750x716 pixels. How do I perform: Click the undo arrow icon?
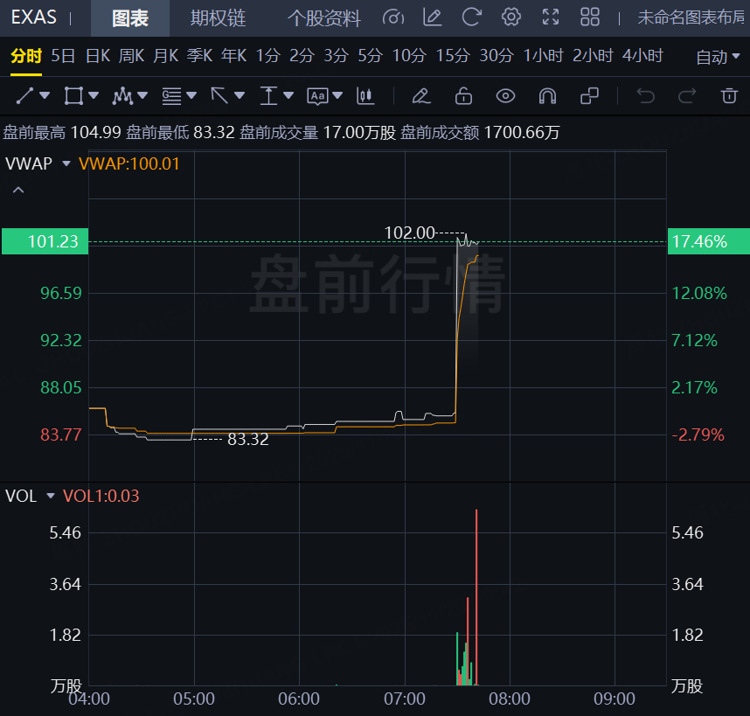point(645,95)
